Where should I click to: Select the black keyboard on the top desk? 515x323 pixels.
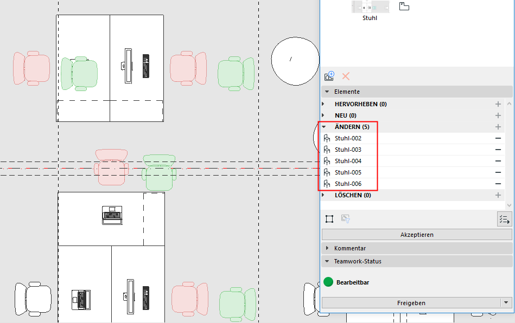click(146, 66)
